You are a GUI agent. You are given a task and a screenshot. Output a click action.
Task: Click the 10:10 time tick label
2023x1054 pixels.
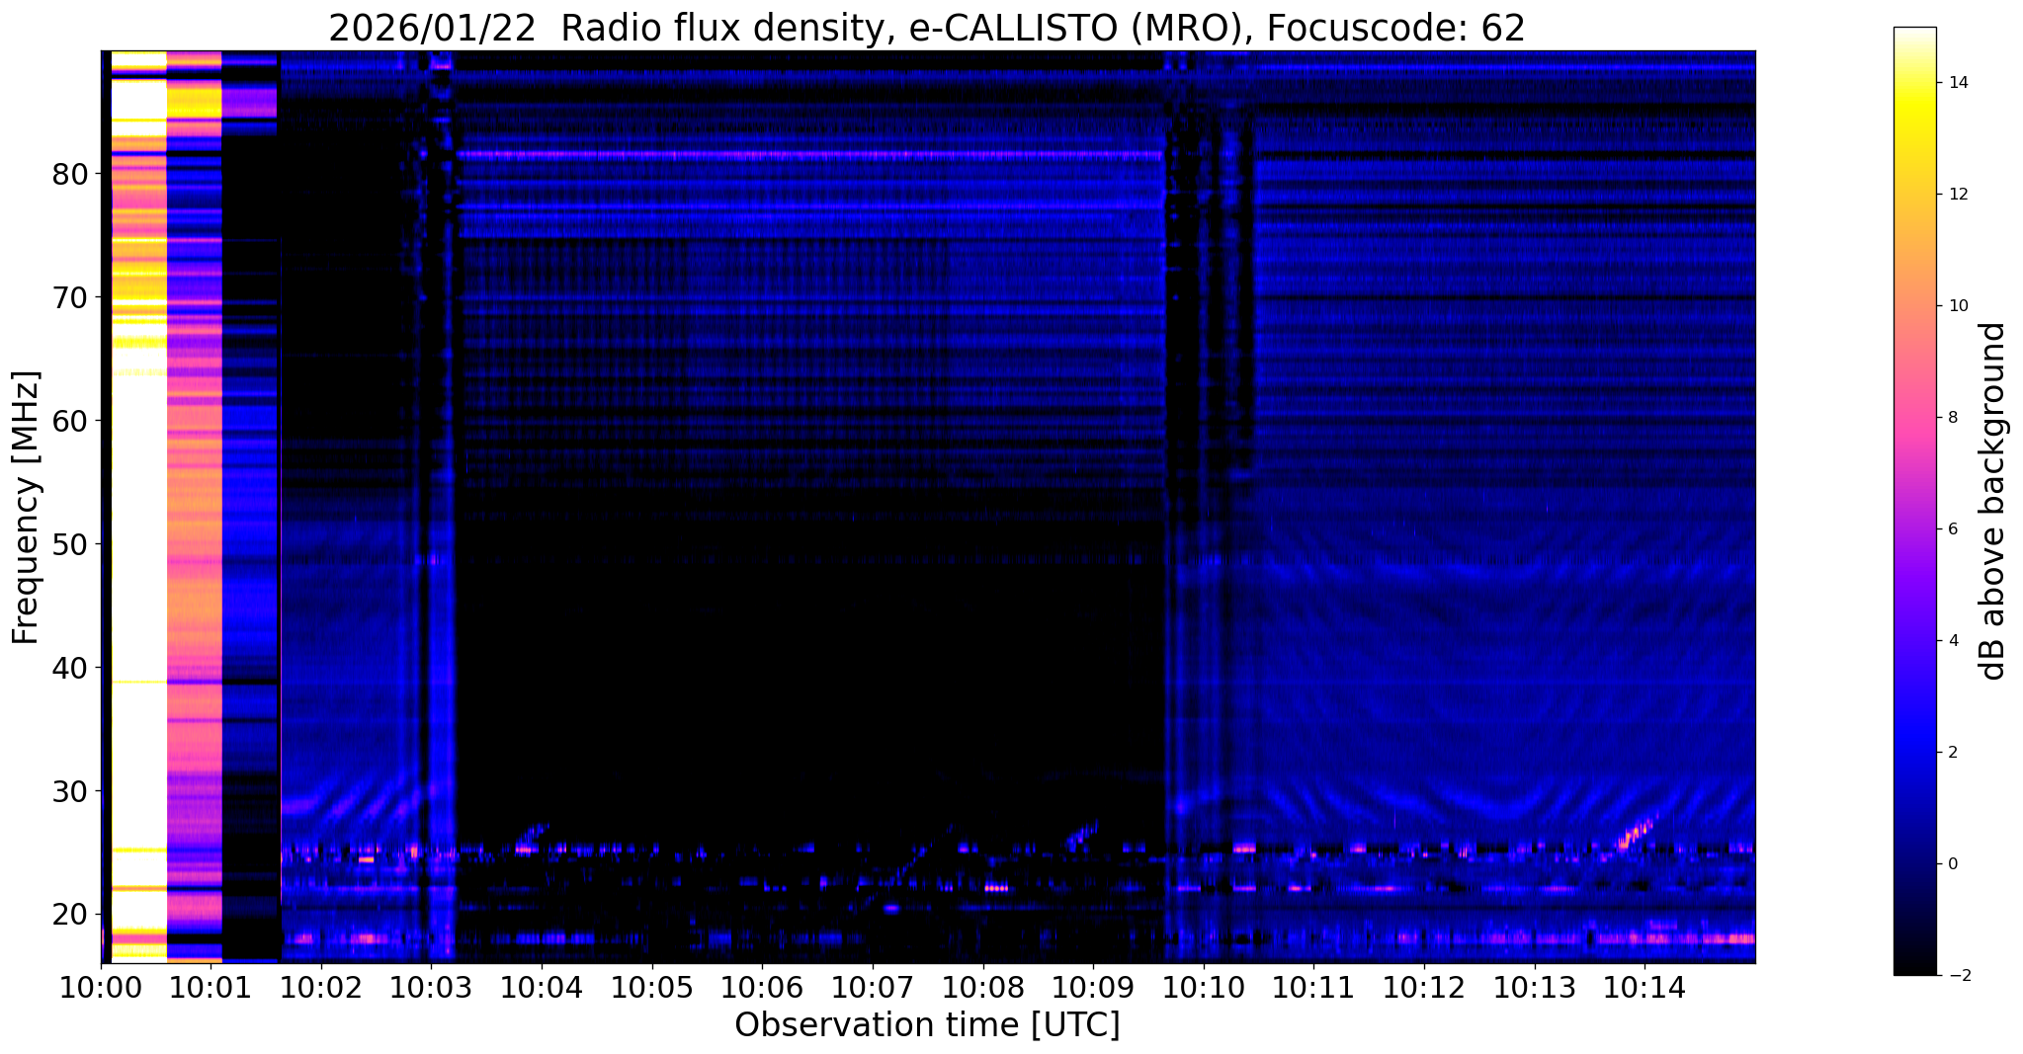(x=1204, y=988)
